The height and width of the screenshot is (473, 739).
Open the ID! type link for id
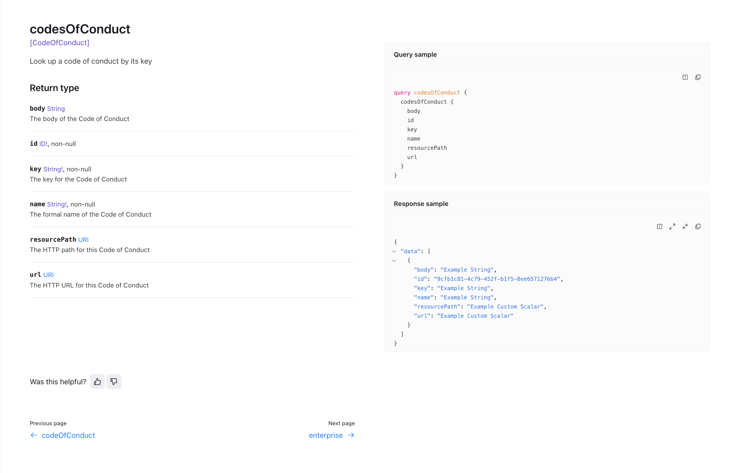(43, 144)
